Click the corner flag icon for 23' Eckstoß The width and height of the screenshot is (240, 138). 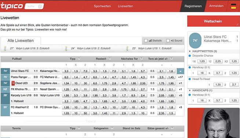pyautogui.click(x=127, y=48)
